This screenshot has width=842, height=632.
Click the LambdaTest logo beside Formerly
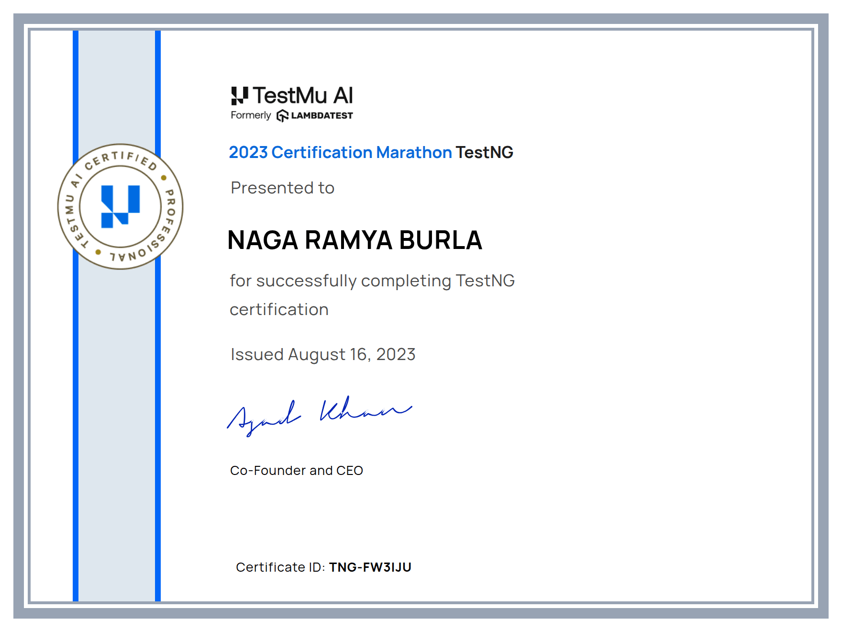click(315, 116)
